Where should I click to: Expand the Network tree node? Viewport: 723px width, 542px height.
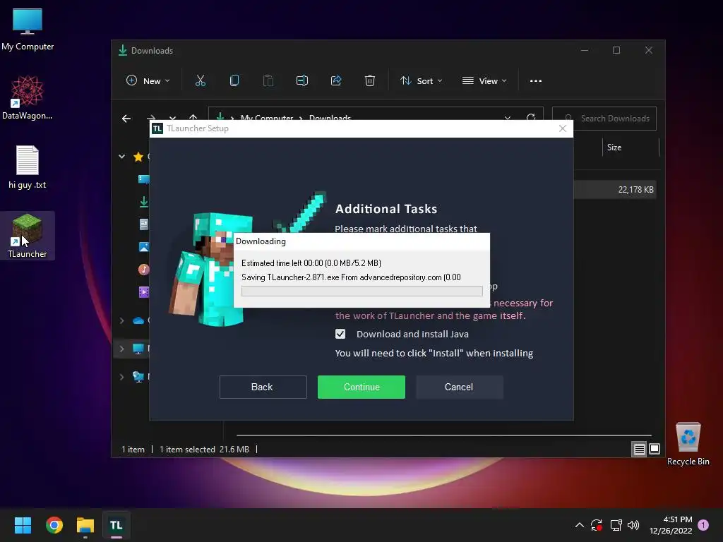121,377
